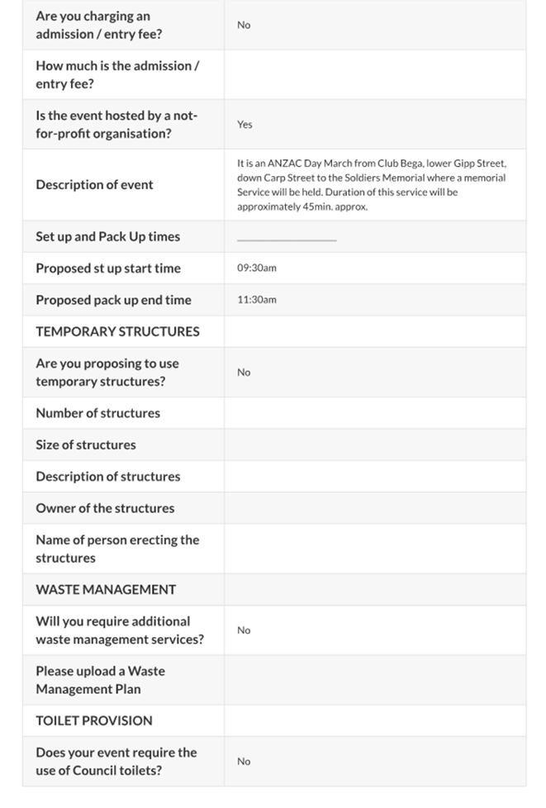The image size is (546, 808).
Task: Click the ANZAC Day March description text
Action: point(371,185)
